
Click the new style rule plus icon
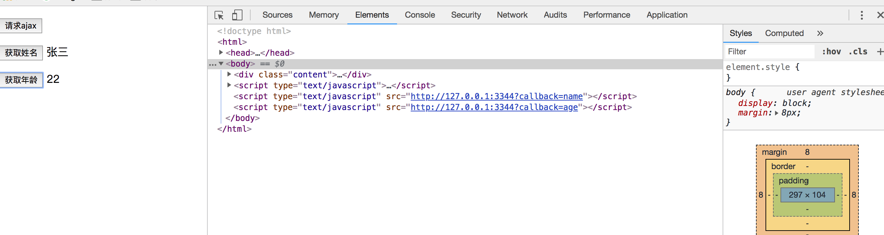click(880, 52)
